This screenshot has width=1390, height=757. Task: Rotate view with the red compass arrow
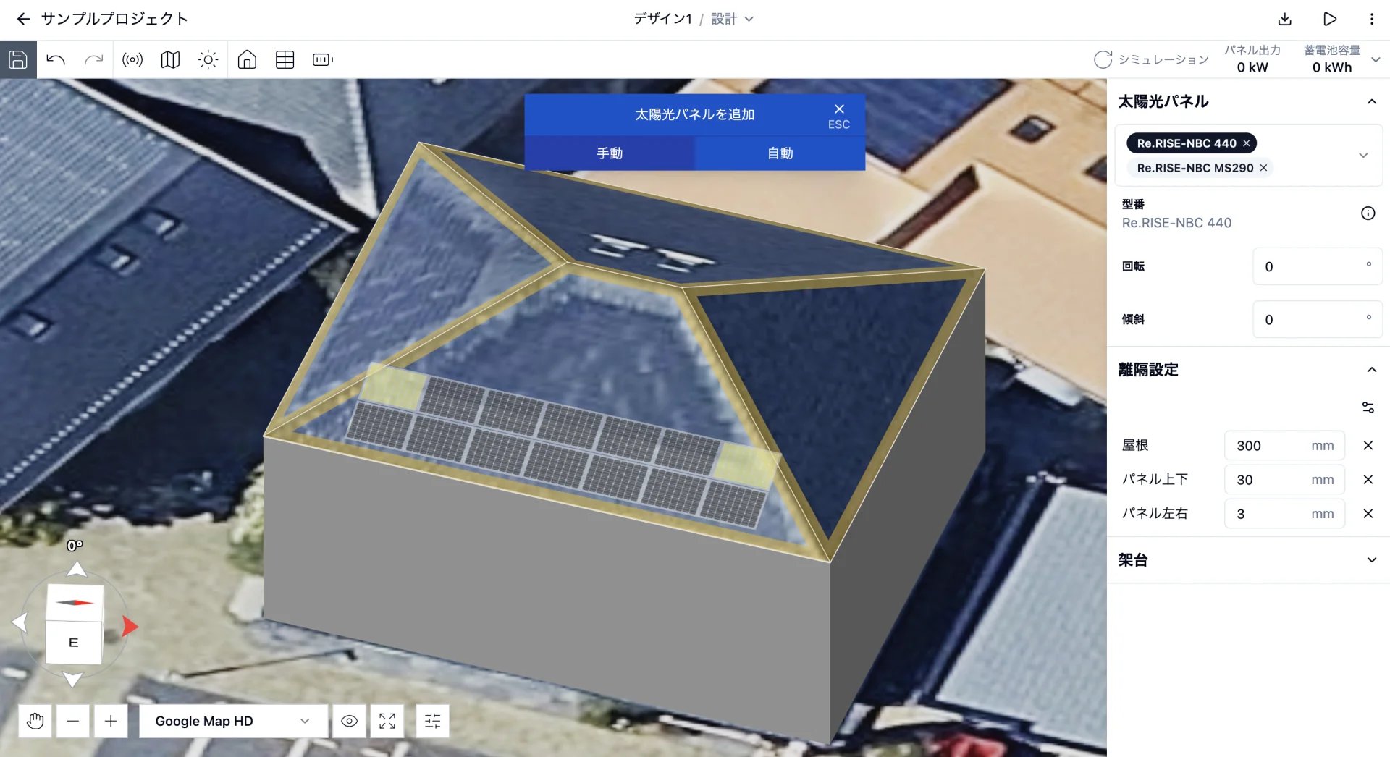(x=130, y=626)
